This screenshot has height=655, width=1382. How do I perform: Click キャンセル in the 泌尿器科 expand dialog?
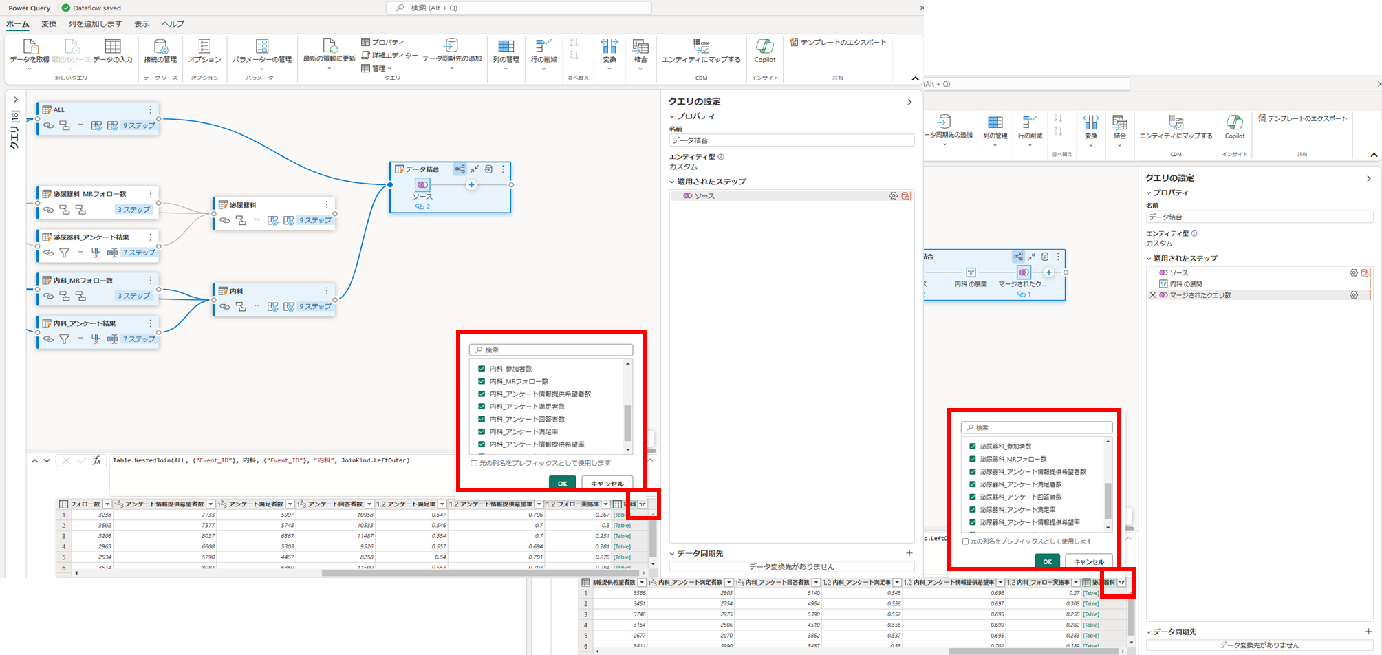point(1088,561)
